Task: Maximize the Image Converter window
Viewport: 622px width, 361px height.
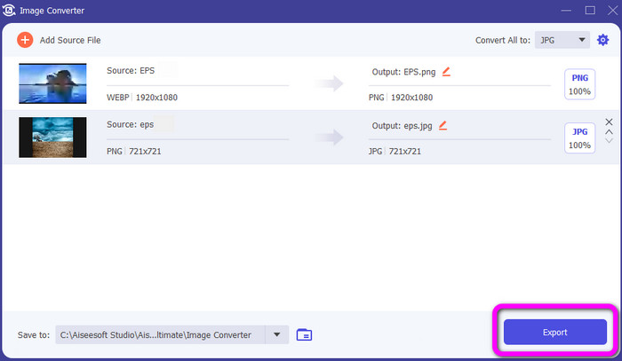Action: 589,10
